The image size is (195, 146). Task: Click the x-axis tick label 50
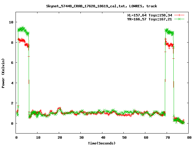click(x=124, y=137)
